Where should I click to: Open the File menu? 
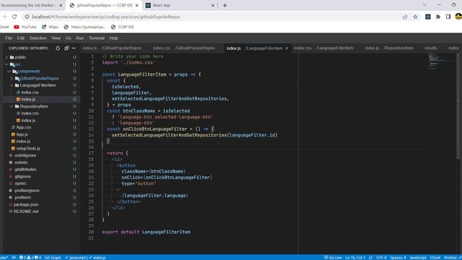pos(9,38)
